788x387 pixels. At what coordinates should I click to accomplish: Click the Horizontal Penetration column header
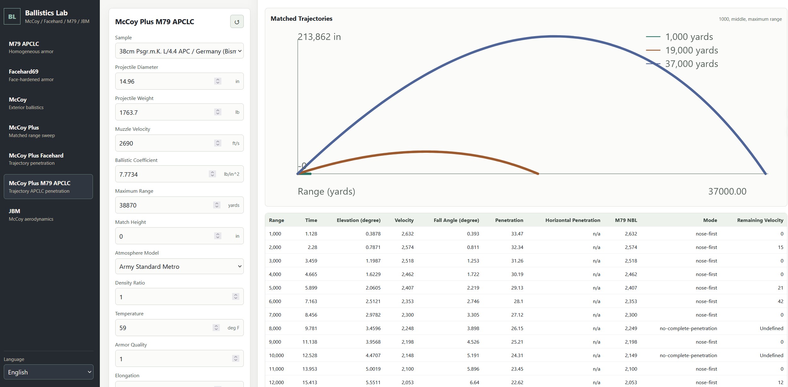pos(573,220)
